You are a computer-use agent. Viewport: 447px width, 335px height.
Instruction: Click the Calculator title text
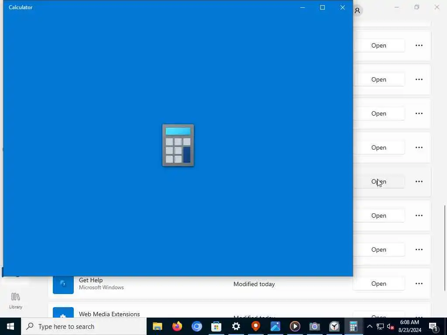pyautogui.click(x=21, y=7)
